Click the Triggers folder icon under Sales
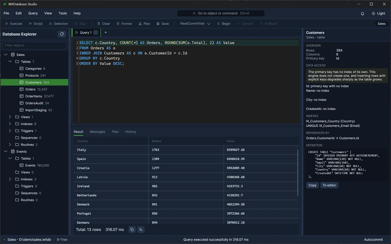Viewport: 391px width, 244px height. coord(17,131)
